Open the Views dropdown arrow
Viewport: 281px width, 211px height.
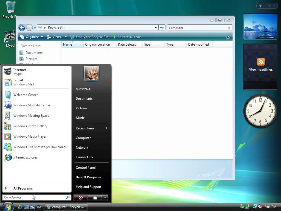[x=66, y=37]
